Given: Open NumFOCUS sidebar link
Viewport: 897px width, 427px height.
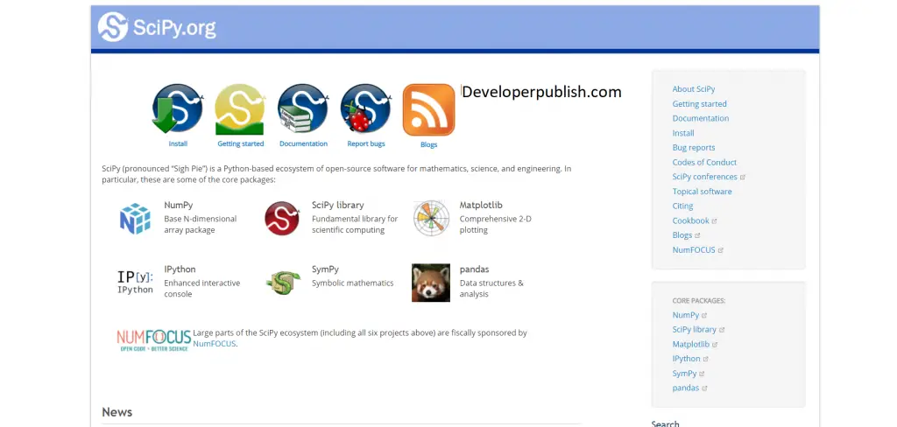Looking at the screenshot, I should click(x=694, y=249).
